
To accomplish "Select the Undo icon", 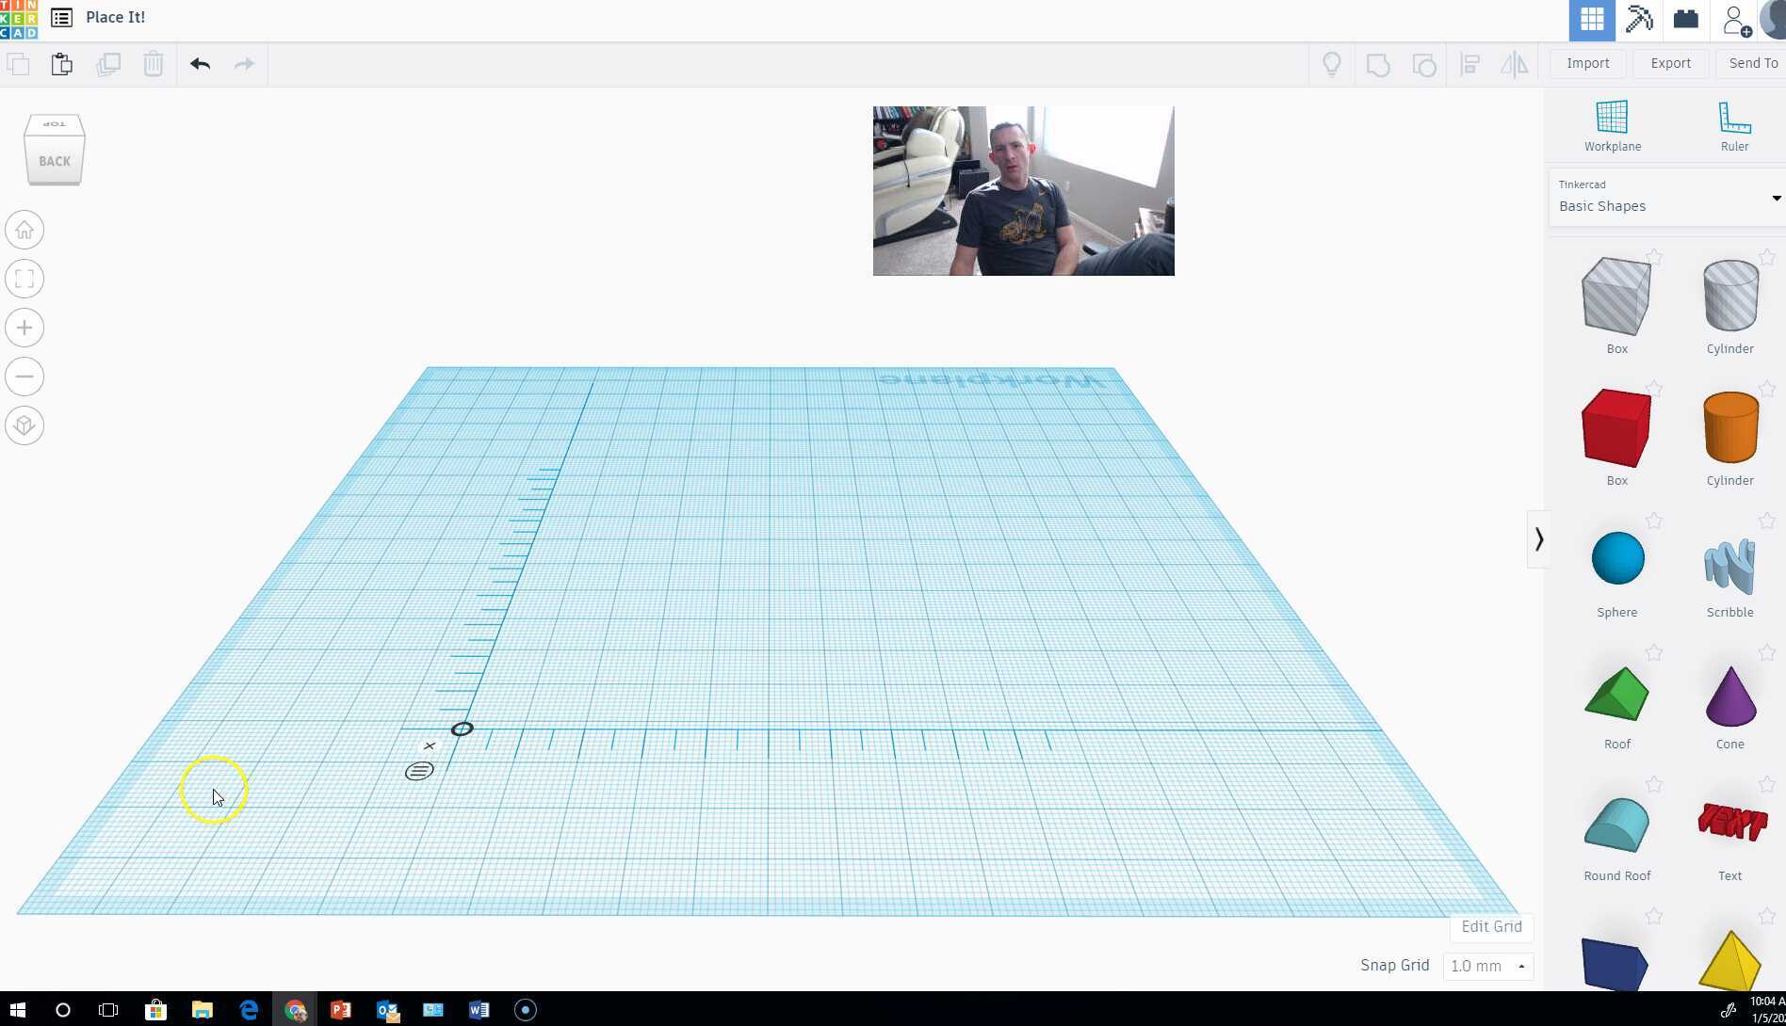I will click(200, 64).
